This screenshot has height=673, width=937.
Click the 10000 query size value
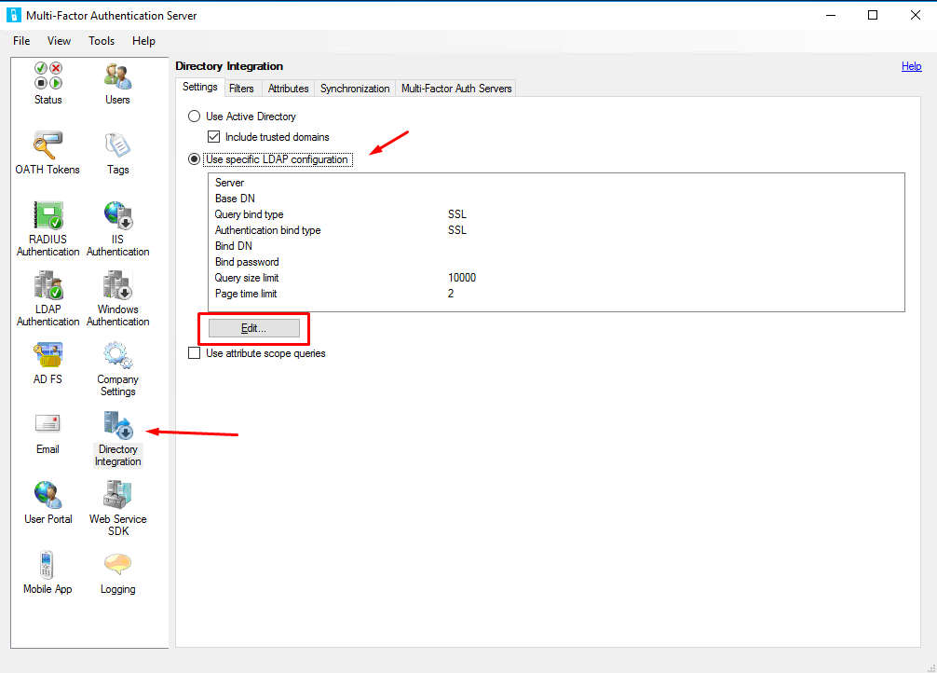point(462,278)
